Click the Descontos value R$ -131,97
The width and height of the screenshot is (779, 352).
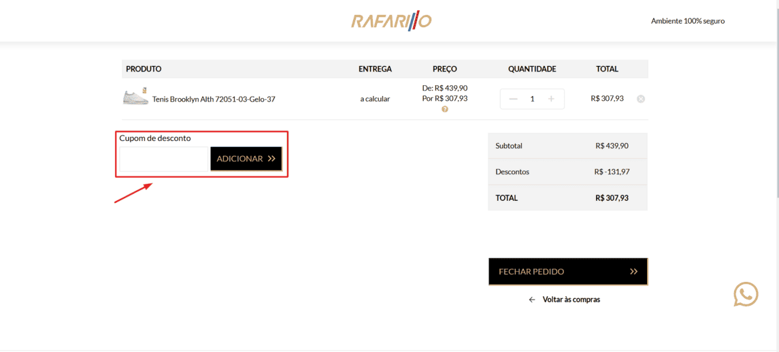(x=611, y=172)
